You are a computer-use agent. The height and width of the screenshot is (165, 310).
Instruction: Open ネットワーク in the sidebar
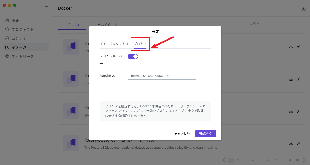(x=22, y=56)
